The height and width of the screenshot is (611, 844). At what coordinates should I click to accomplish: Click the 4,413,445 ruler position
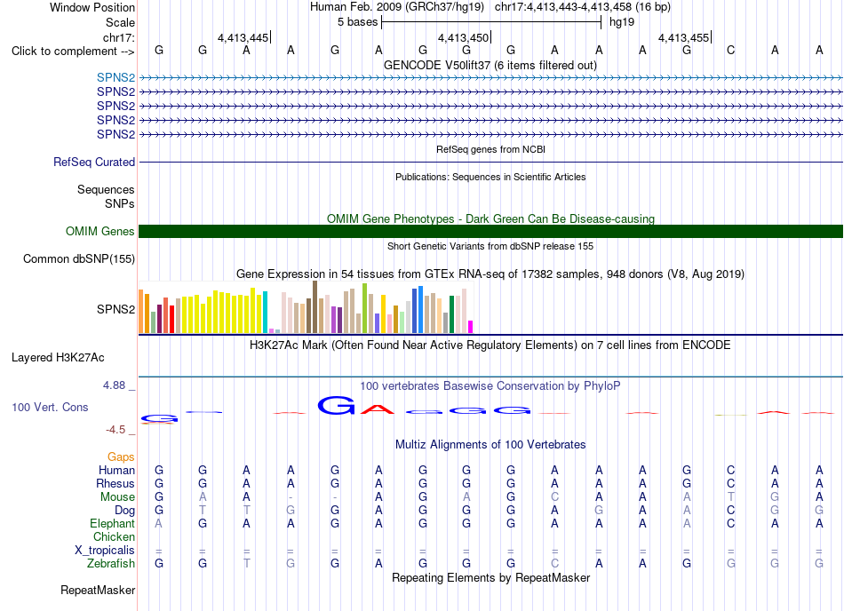243,37
